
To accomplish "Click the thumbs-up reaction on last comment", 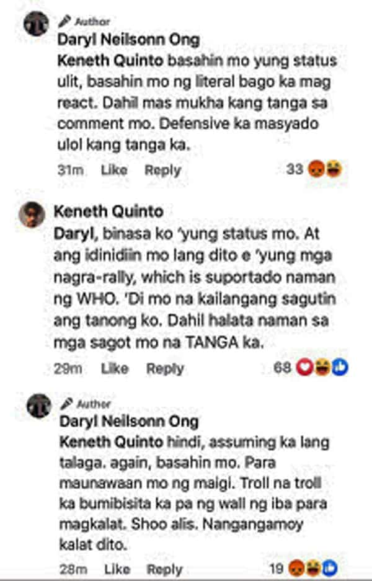I will pyautogui.click(x=329, y=568).
